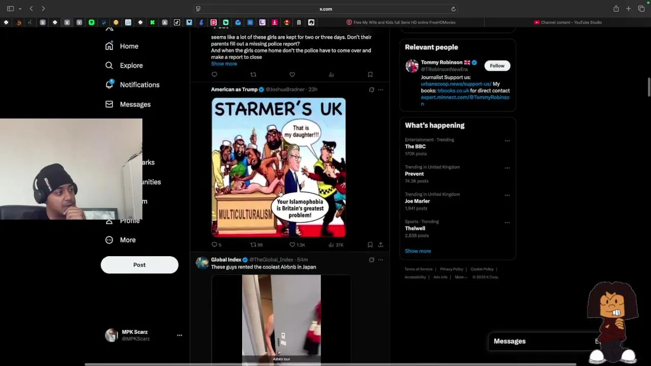Image resolution: width=651 pixels, height=366 pixels.
Task: Open options for the Joe Marler trend
Action: (507, 196)
